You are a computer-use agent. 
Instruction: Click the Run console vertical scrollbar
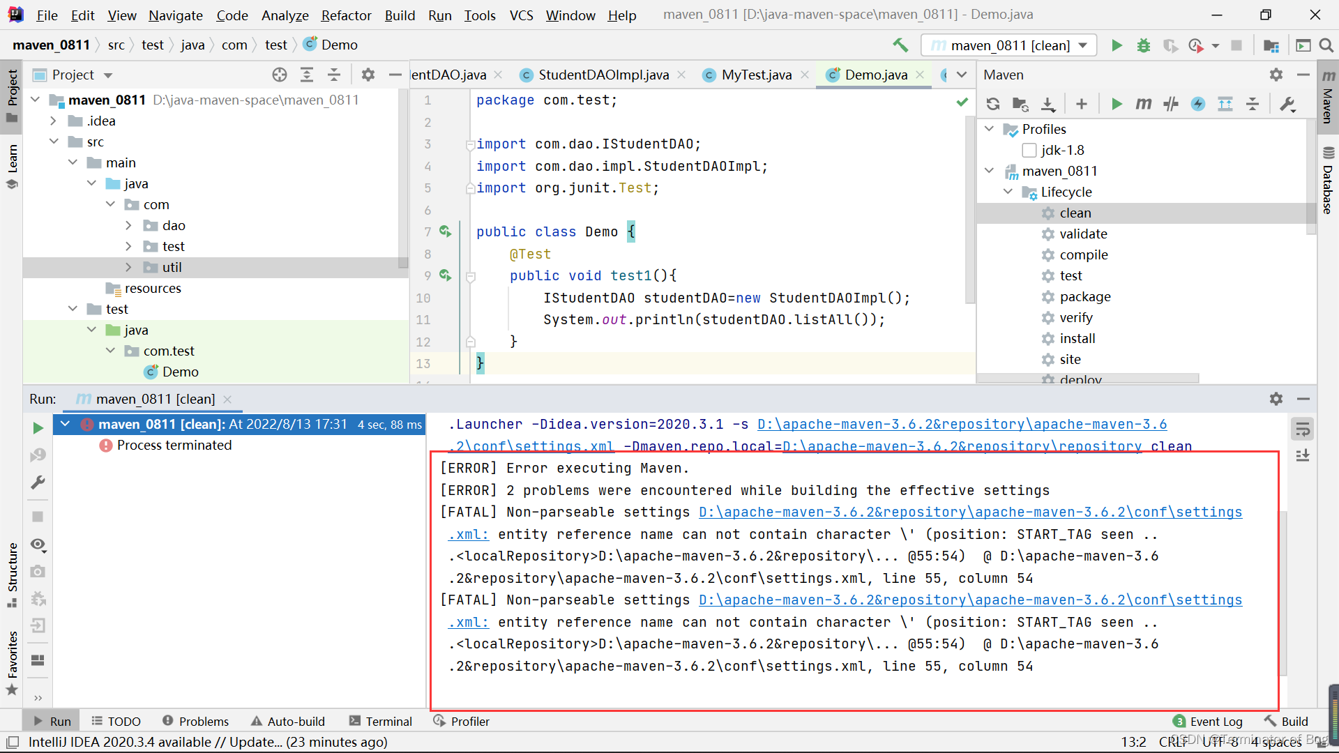click(x=1284, y=593)
